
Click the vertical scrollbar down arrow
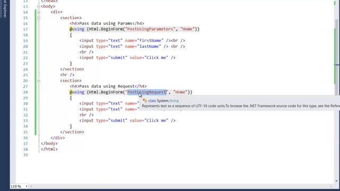click(x=337, y=181)
